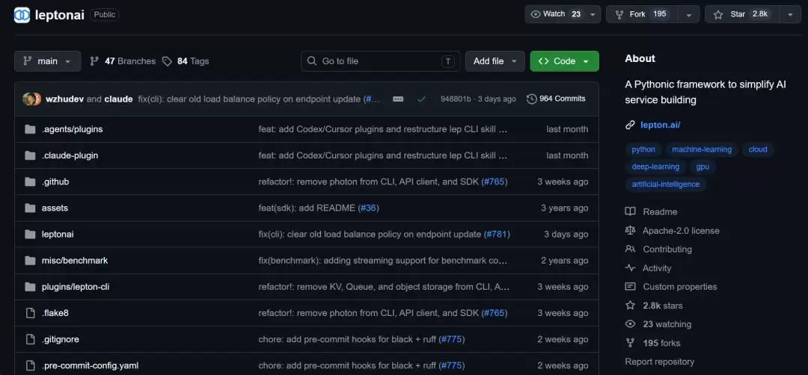Screen dimensions: 808x375
Task: Click the Report repository link
Action: point(660,362)
